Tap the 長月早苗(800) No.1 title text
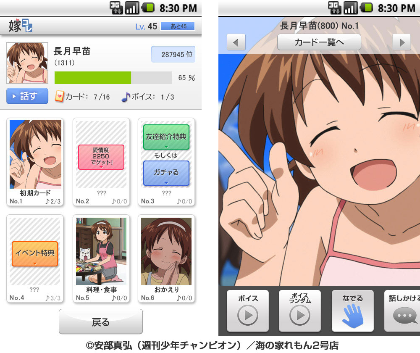 coord(319,26)
